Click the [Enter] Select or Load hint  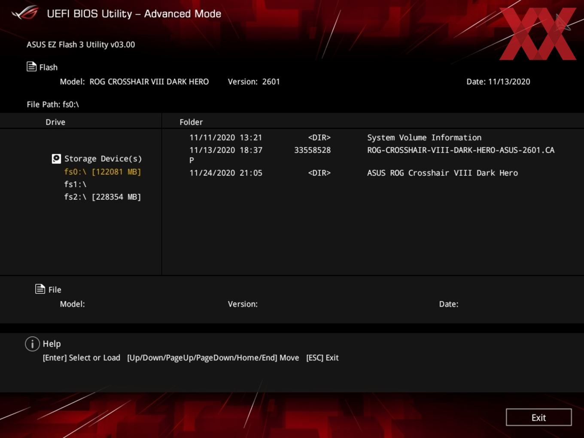pos(82,358)
